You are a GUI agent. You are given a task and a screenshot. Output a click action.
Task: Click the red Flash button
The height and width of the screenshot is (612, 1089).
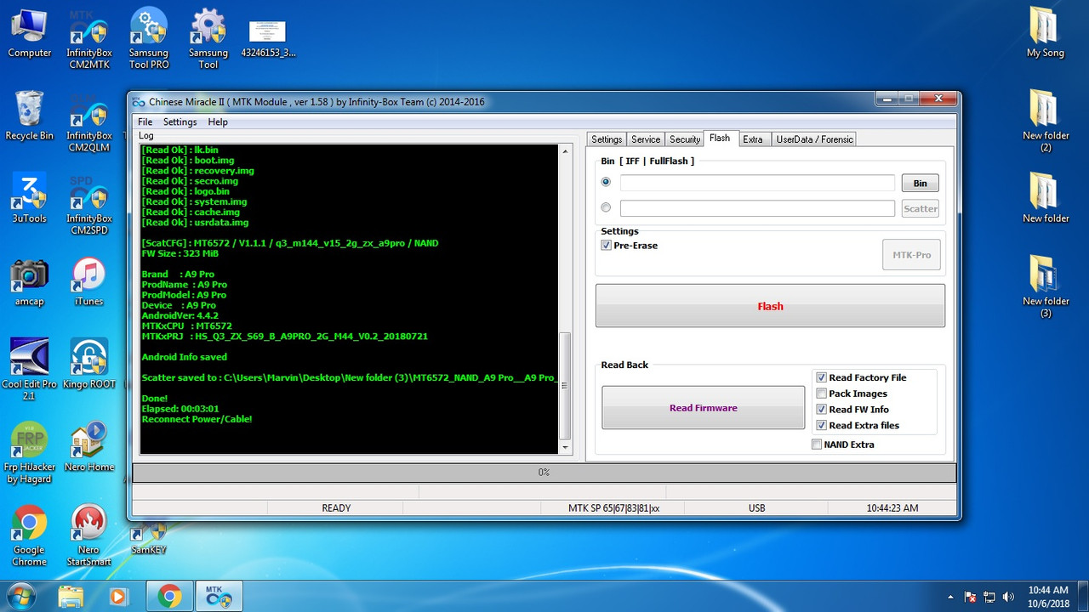(x=770, y=306)
